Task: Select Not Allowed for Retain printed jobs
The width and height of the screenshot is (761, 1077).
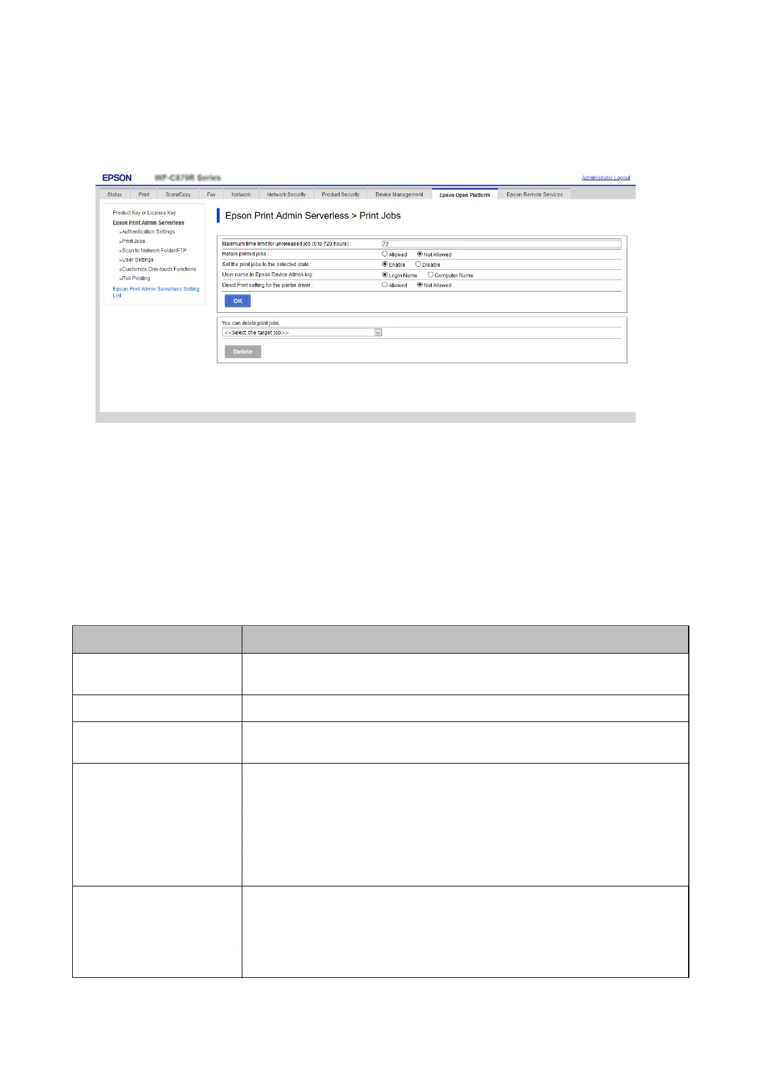Action: click(x=420, y=254)
